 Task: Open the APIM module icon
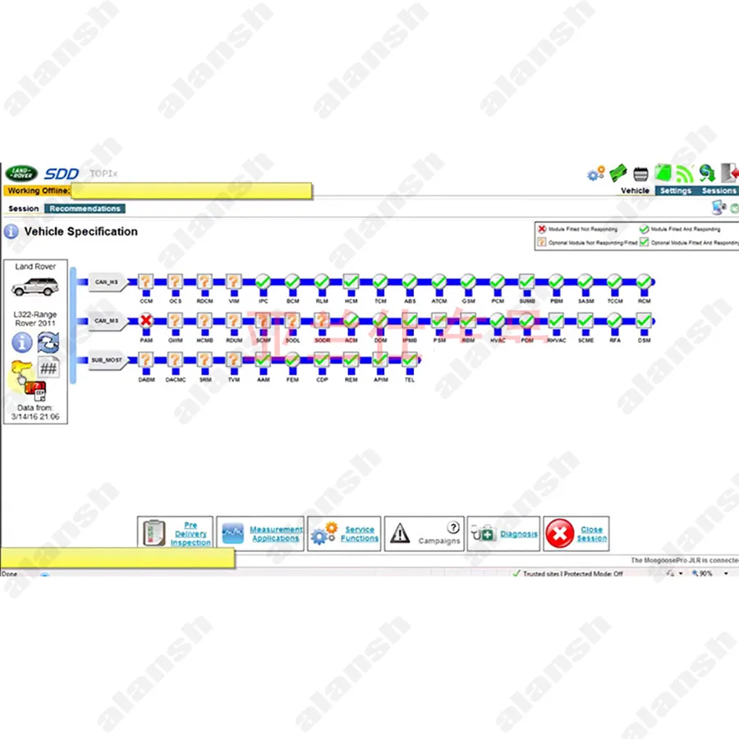380,360
